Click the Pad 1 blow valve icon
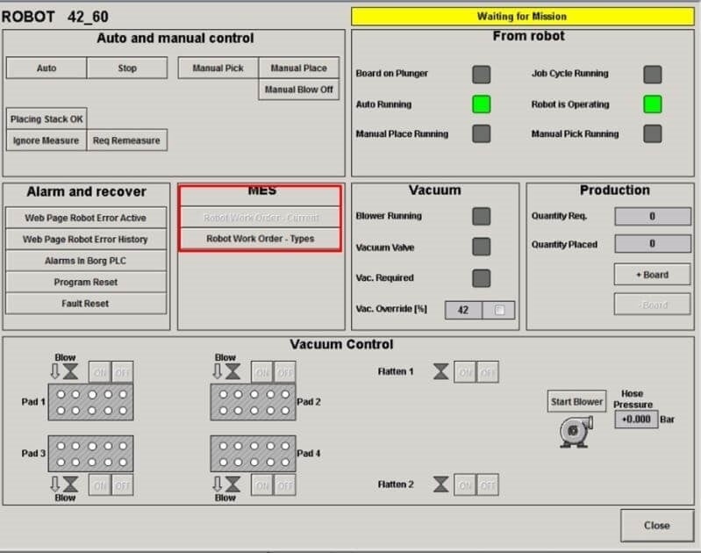The width and height of the screenshot is (701, 553). (x=71, y=371)
